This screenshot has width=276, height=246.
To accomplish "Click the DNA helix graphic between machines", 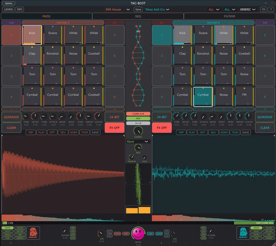I will tap(138, 66).
